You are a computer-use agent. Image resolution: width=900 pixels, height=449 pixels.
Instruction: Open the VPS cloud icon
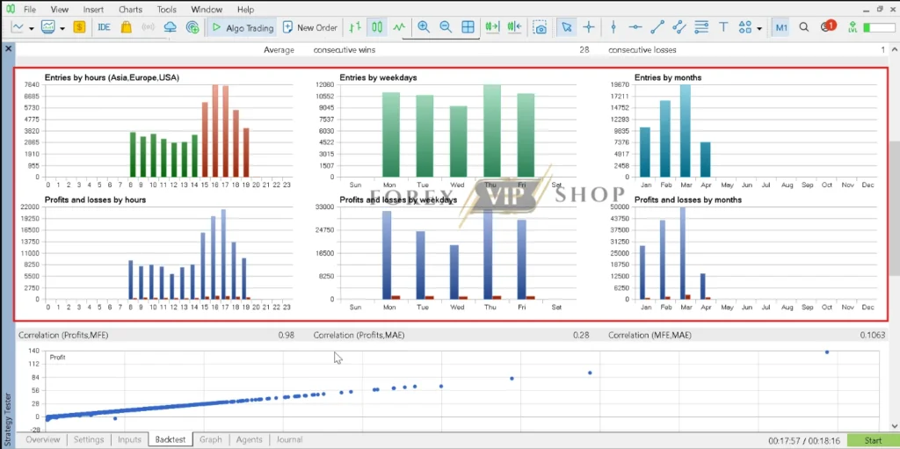[x=171, y=27]
